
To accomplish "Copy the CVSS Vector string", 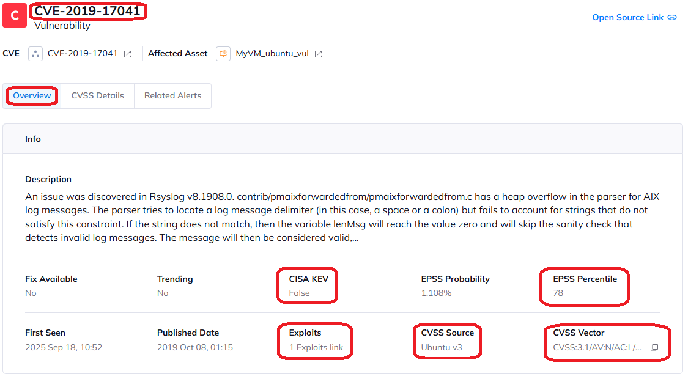I will pos(654,347).
